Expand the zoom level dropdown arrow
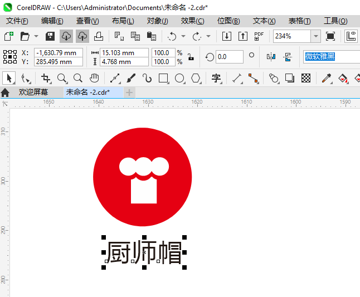The image size is (360, 297). point(316,36)
